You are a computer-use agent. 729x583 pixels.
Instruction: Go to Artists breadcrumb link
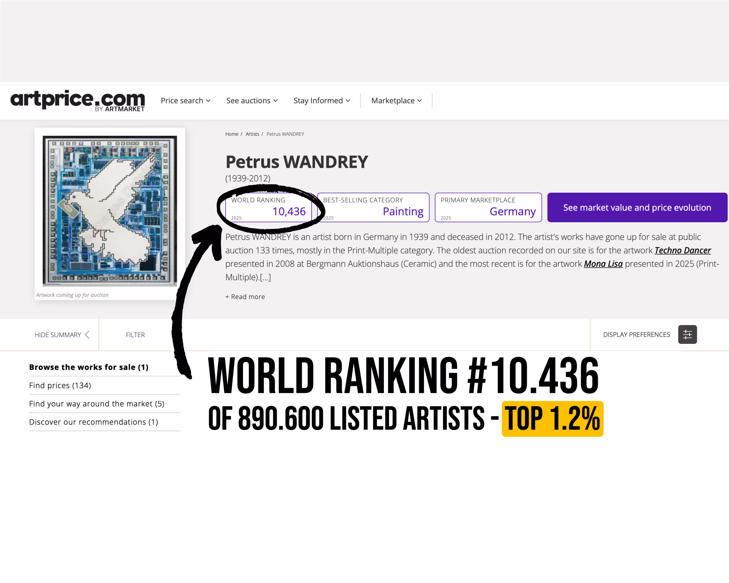coord(252,134)
